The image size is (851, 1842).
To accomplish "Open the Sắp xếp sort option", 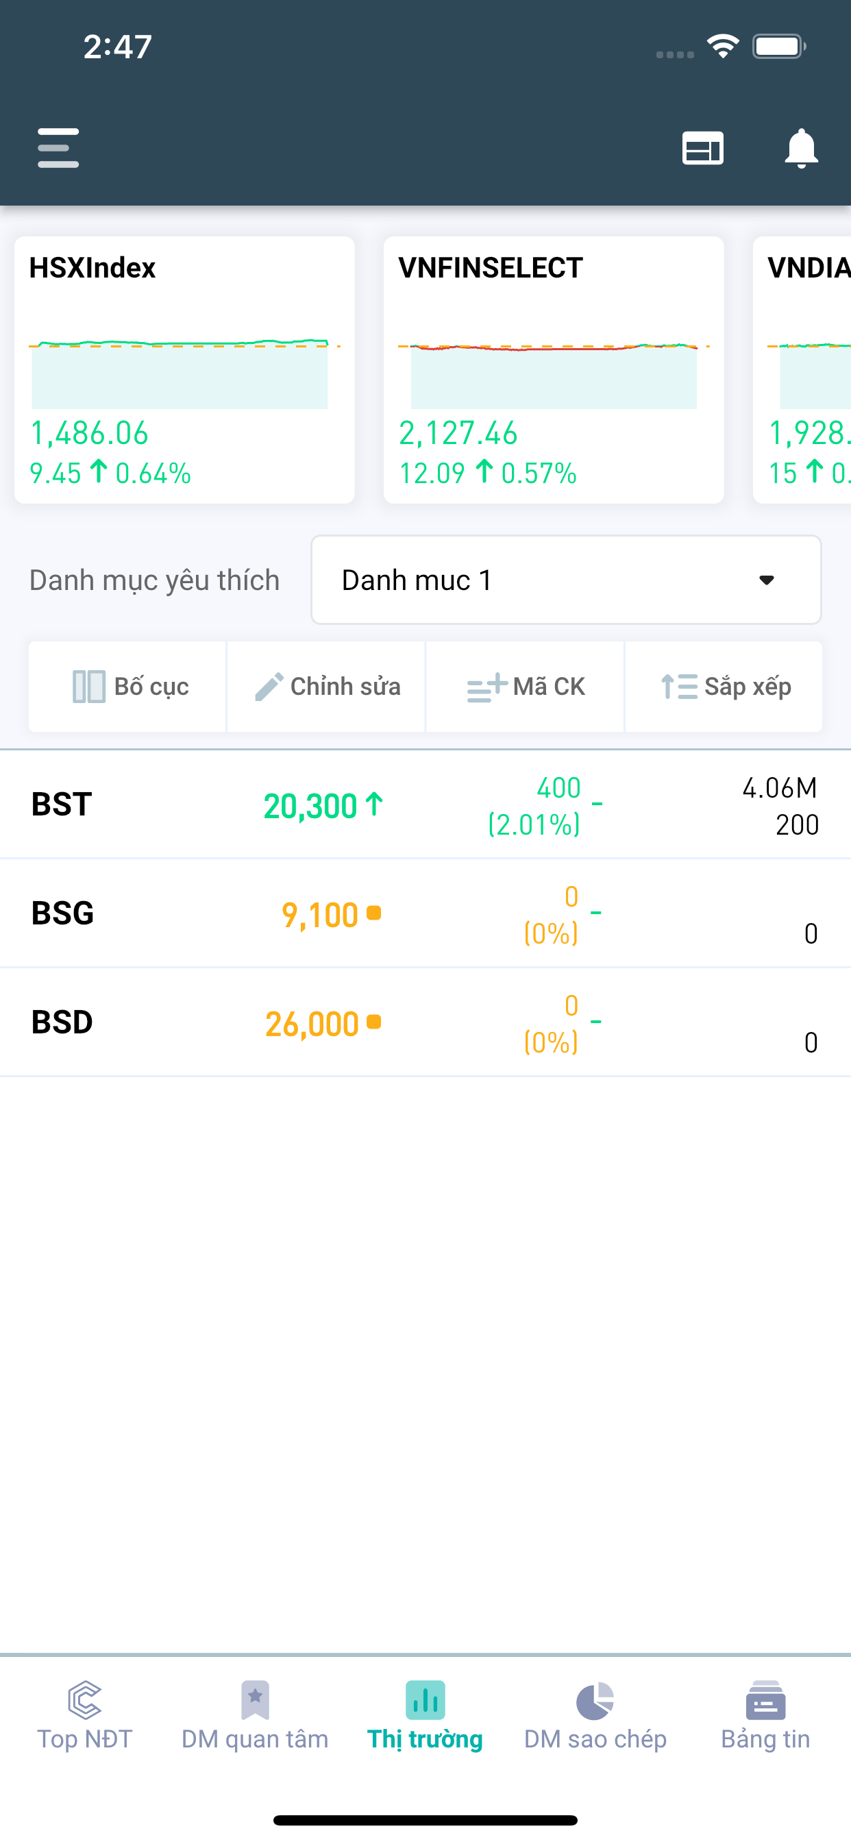I will coord(724,687).
